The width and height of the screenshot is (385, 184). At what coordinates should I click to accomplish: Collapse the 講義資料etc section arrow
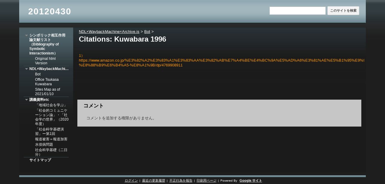[26, 100]
